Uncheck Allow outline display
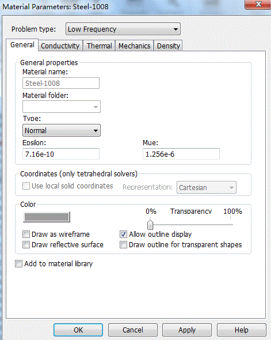Viewport: 271px width, 340px height. pos(123,235)
